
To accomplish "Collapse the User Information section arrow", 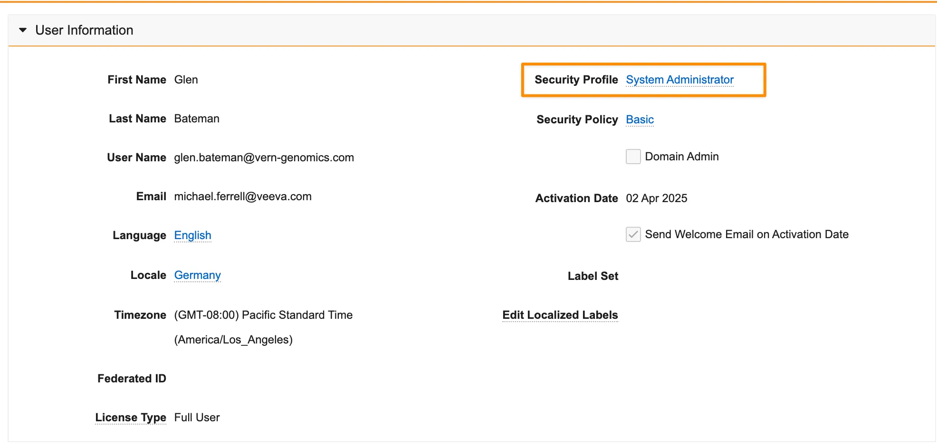I will click(23, 30).
